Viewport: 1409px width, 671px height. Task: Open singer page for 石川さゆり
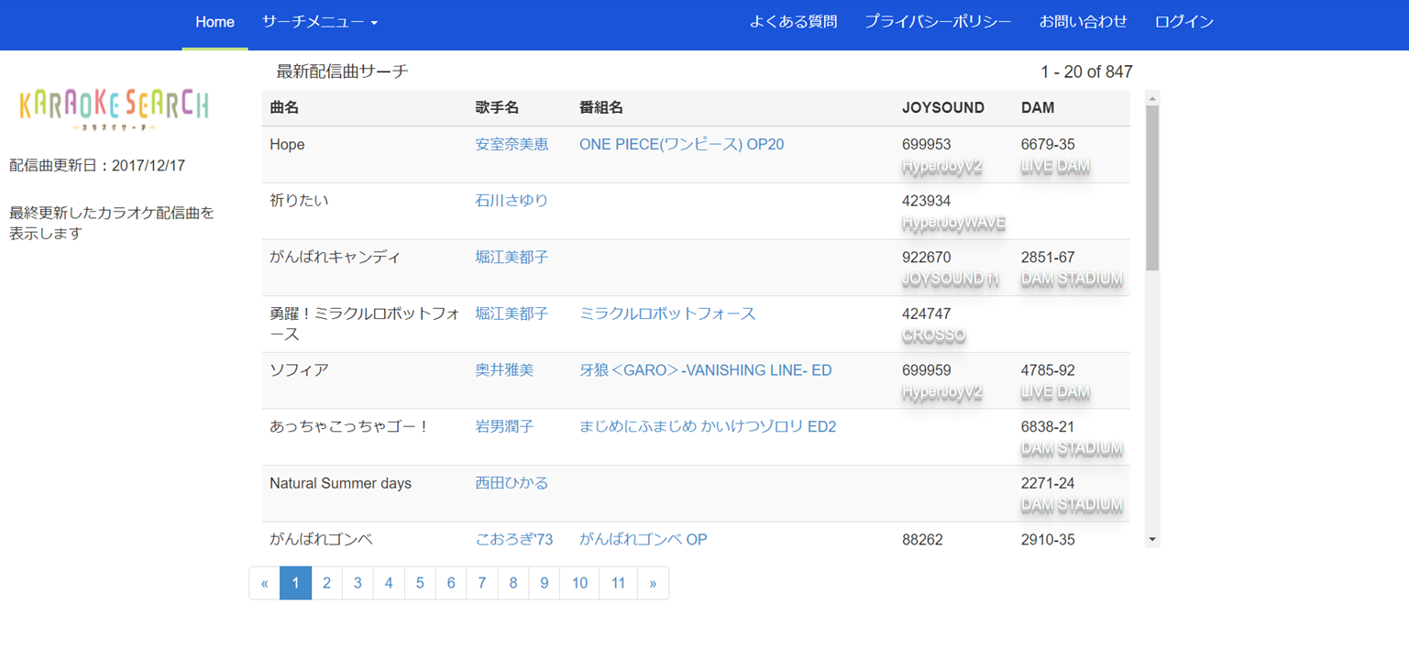pyautogui.click(x=510, y=200)
